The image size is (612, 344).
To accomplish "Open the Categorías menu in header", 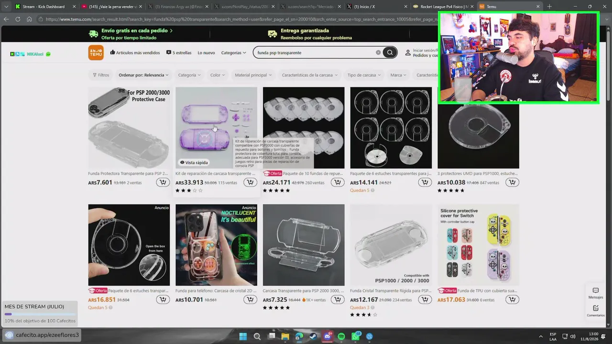I will (234, 53).
